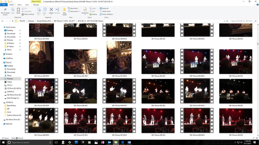Open the Easy access dropdown
The height and width of the screenshot is (145, 259).
coord(74,11)
